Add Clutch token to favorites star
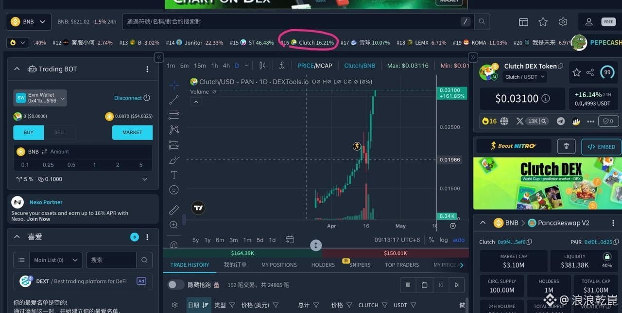 [x=577, y=72]
